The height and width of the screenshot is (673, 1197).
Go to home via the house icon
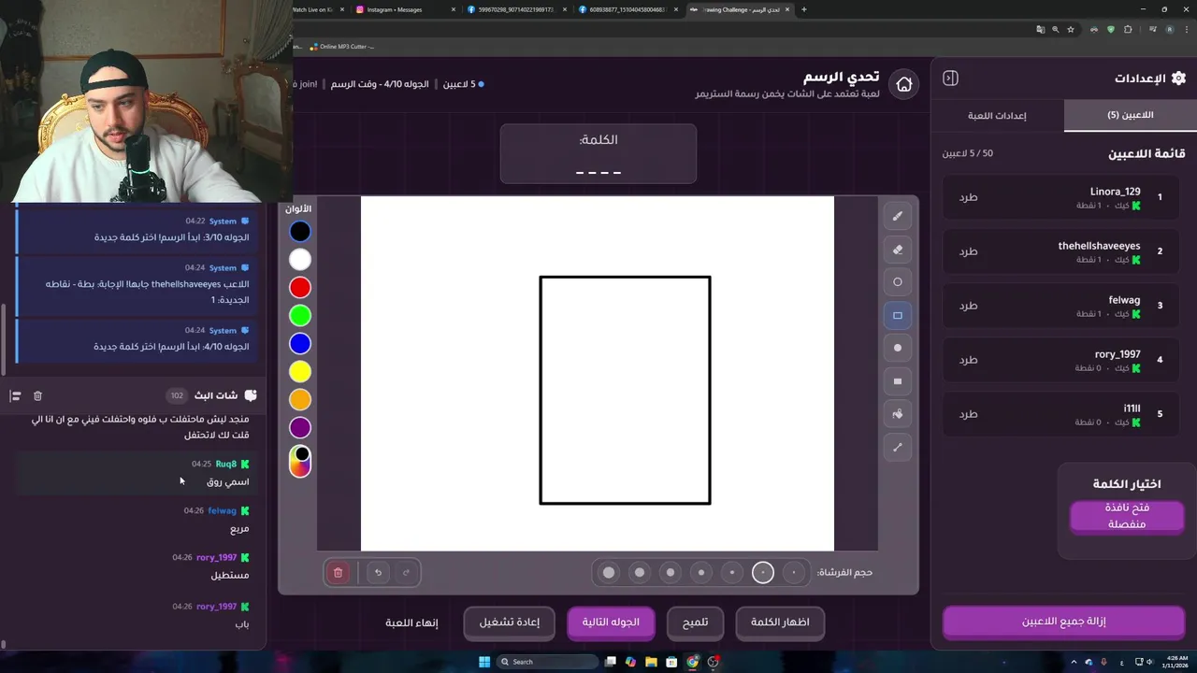pyautogui.click(x=904, y=84)
